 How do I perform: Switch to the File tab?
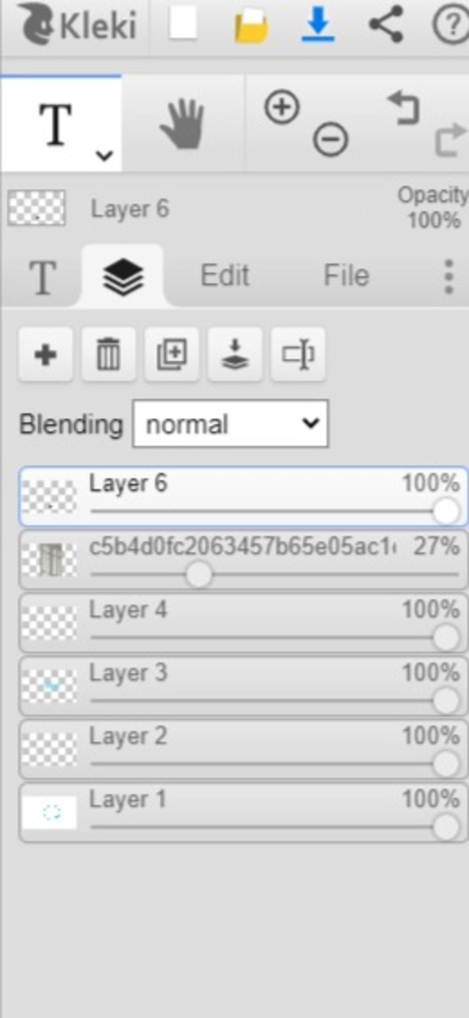pos(346,275)
